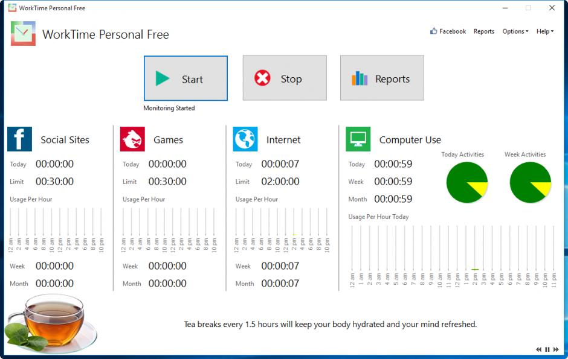The height and width of the screenshot is (359, 568).
Task: Click the thumbs-up icon next to Facebook
Action: pyautogui.click(x=433, y=31)
